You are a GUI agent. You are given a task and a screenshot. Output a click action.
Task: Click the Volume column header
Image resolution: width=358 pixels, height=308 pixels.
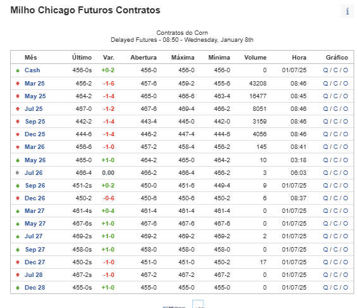pyautogui.click(x=256, y=58)
